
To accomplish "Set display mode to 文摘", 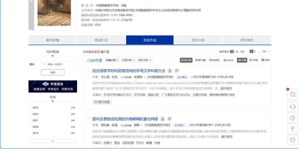I will [x=242, y=60].
